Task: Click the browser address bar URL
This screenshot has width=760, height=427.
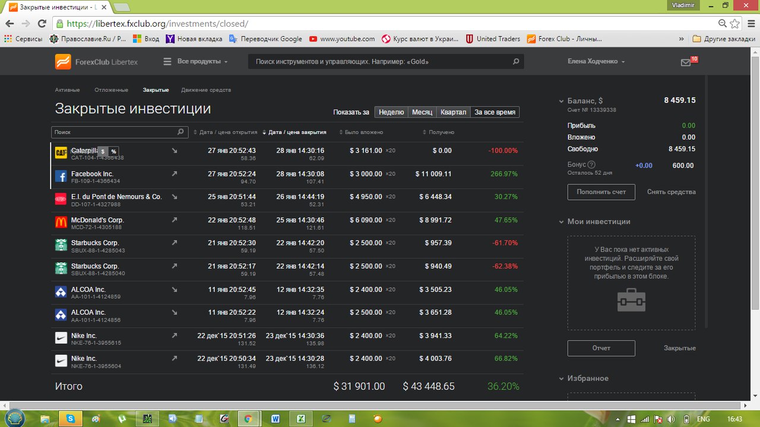Action: click(157, 24)
